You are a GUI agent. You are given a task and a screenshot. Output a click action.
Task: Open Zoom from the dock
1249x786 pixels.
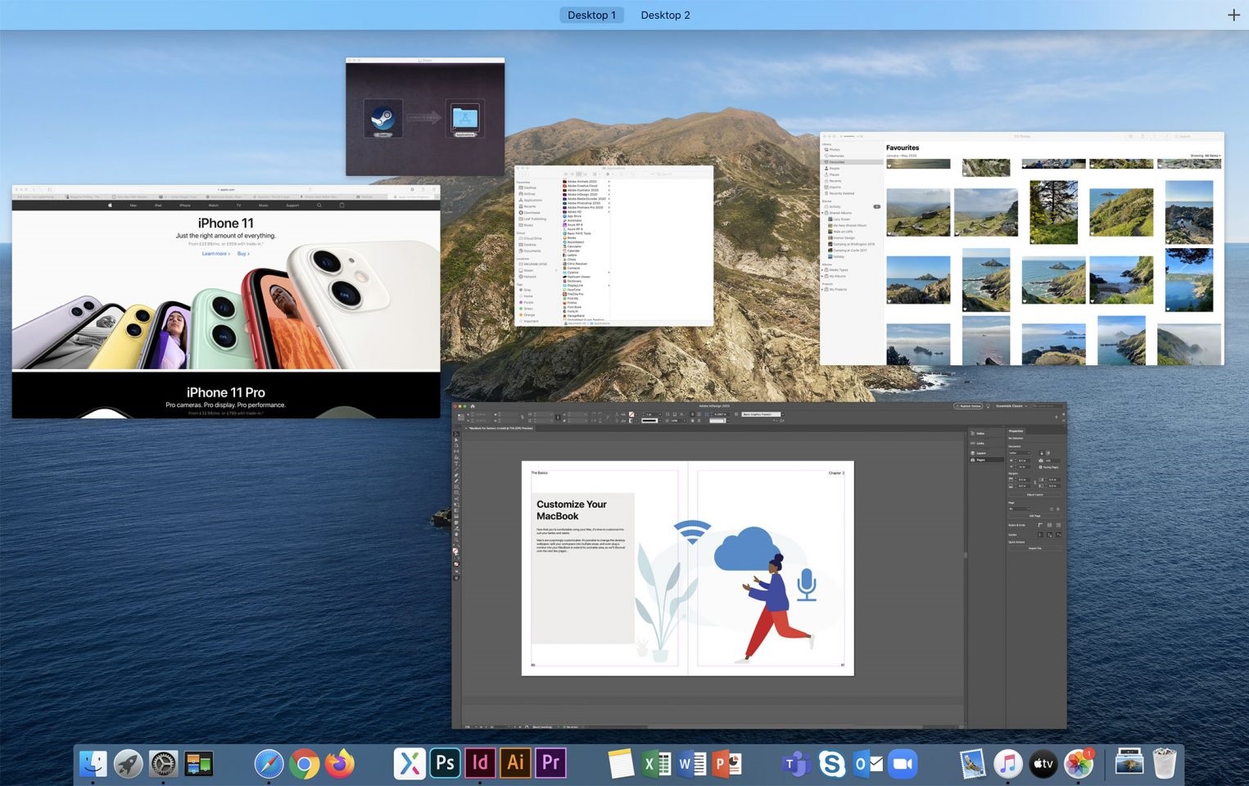click(x=902, y=765)
